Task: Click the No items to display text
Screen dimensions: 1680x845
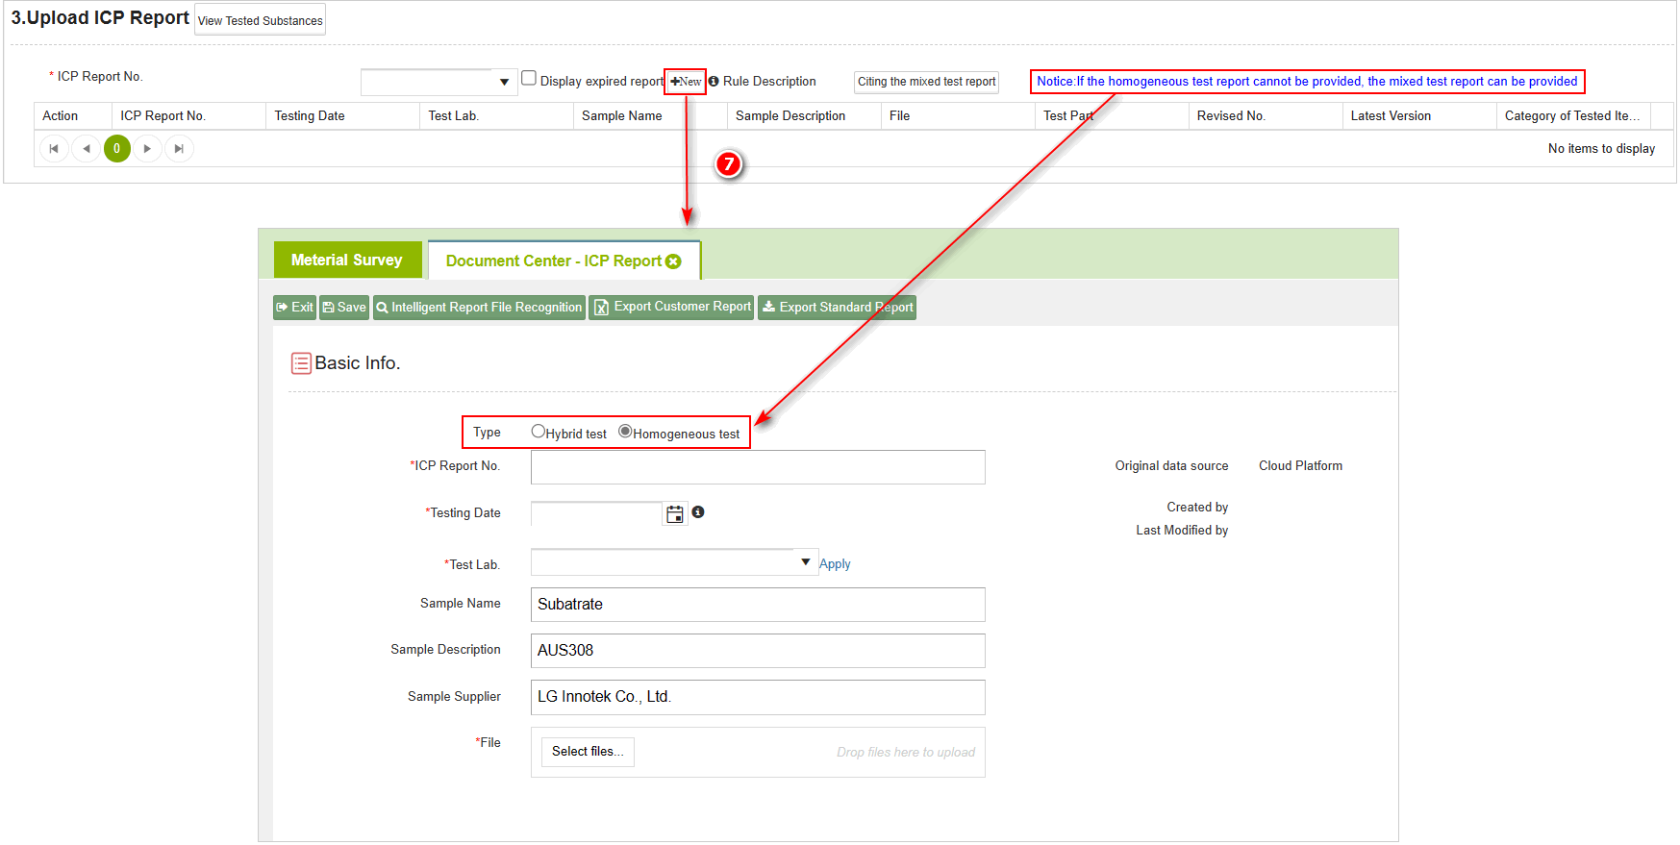Action: click(1601, 149)
